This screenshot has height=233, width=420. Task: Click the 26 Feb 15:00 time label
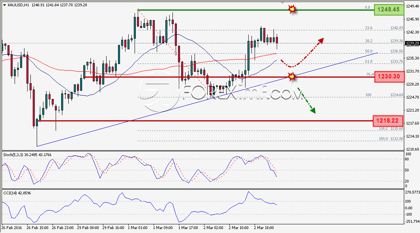tap(37, 227)
